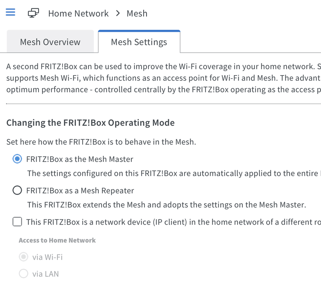Viewport: 321px width, 307px height.
Task: Click the "Access to Home Network" section label
Action: pyautogui.click(x=57, y=240)
